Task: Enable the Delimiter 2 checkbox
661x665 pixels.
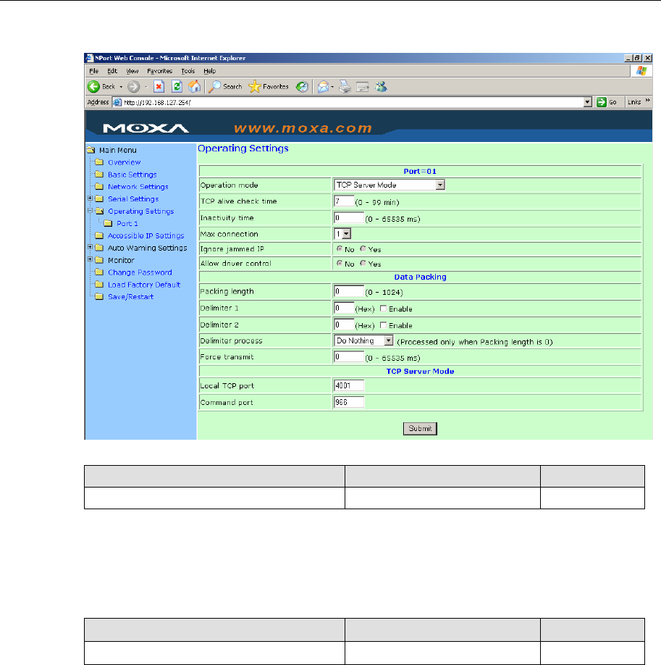Action: click(383, 325)
